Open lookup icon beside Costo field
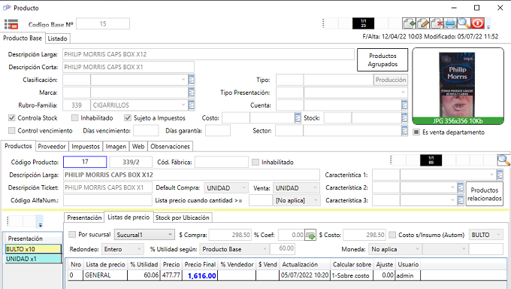The image size is (511, 289). tap(298, 118)
